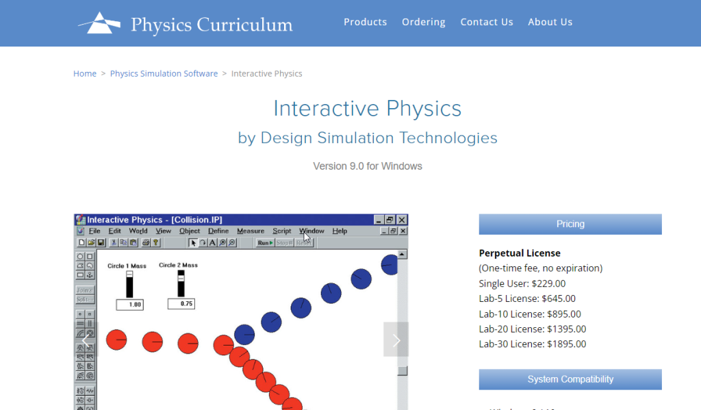Screen dimensions: 701x410
Task: Create a new document with the New icon
Action: [x=82, y=242]
